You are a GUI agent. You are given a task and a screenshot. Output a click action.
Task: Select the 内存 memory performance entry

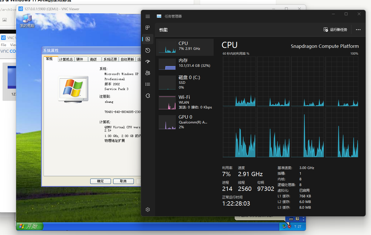(x=185, y=64)
